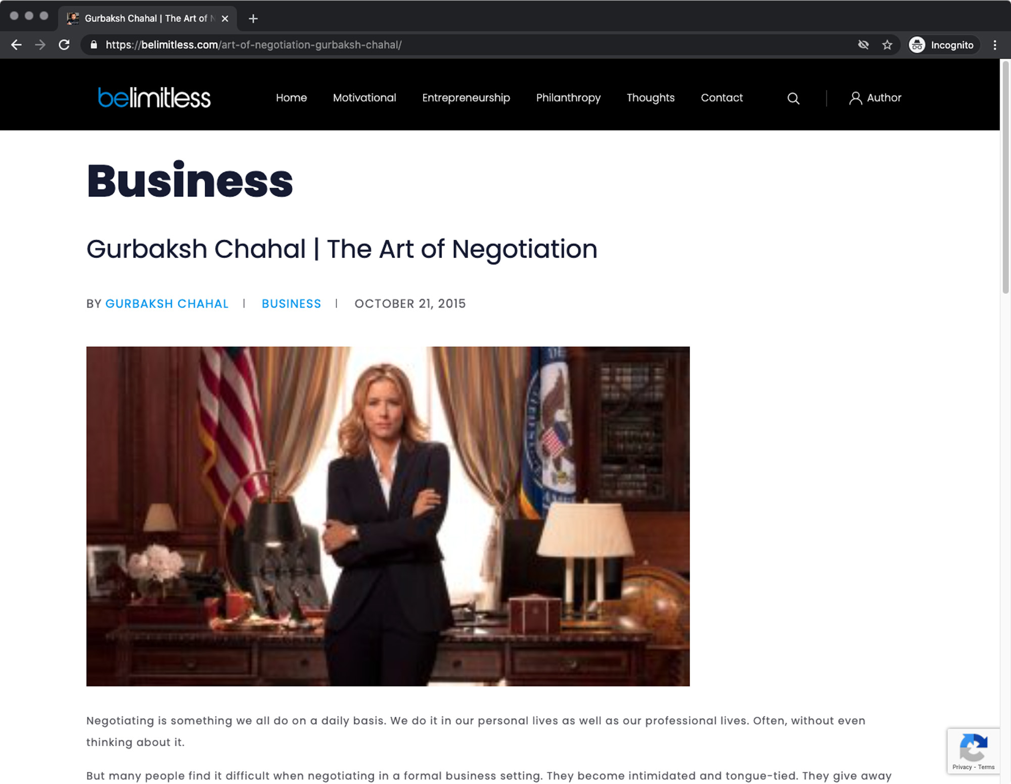This screenshot has width=1011, height=784.
Task: Open the Contact page link
Action: 722,98
